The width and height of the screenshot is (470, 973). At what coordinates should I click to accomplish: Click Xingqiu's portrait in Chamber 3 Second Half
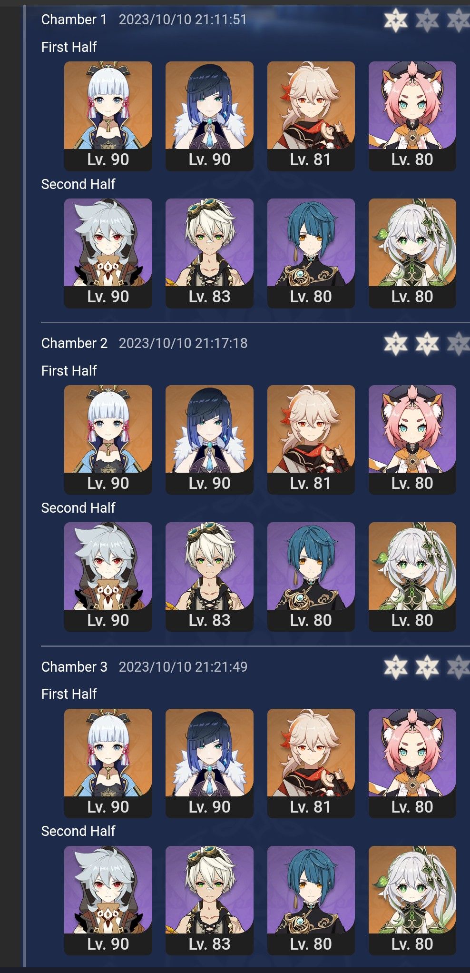coord(311,901)
